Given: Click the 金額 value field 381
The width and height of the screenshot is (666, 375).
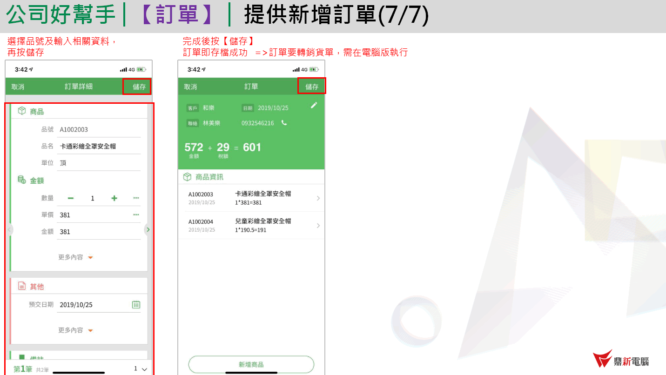Looking at the screenshot, I should click(99, 232).
